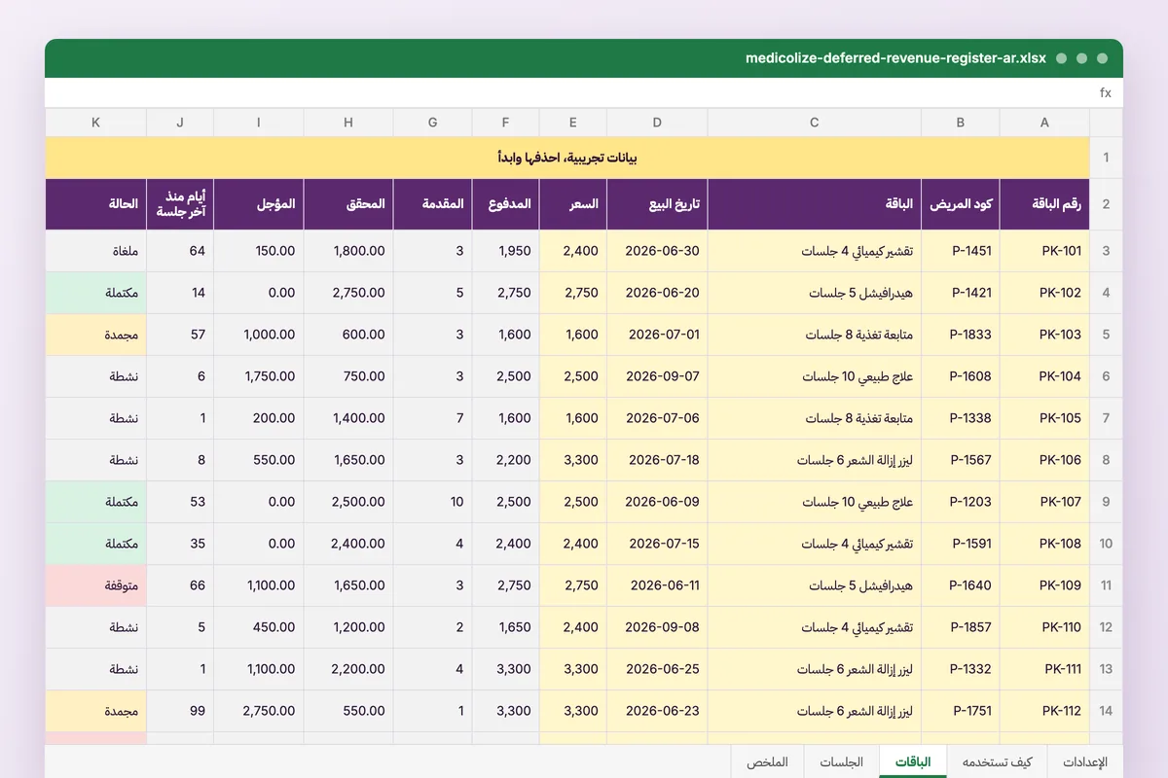Select the ملغاة status cell
Screen dimensions: 1168x778
coord(96,251)
